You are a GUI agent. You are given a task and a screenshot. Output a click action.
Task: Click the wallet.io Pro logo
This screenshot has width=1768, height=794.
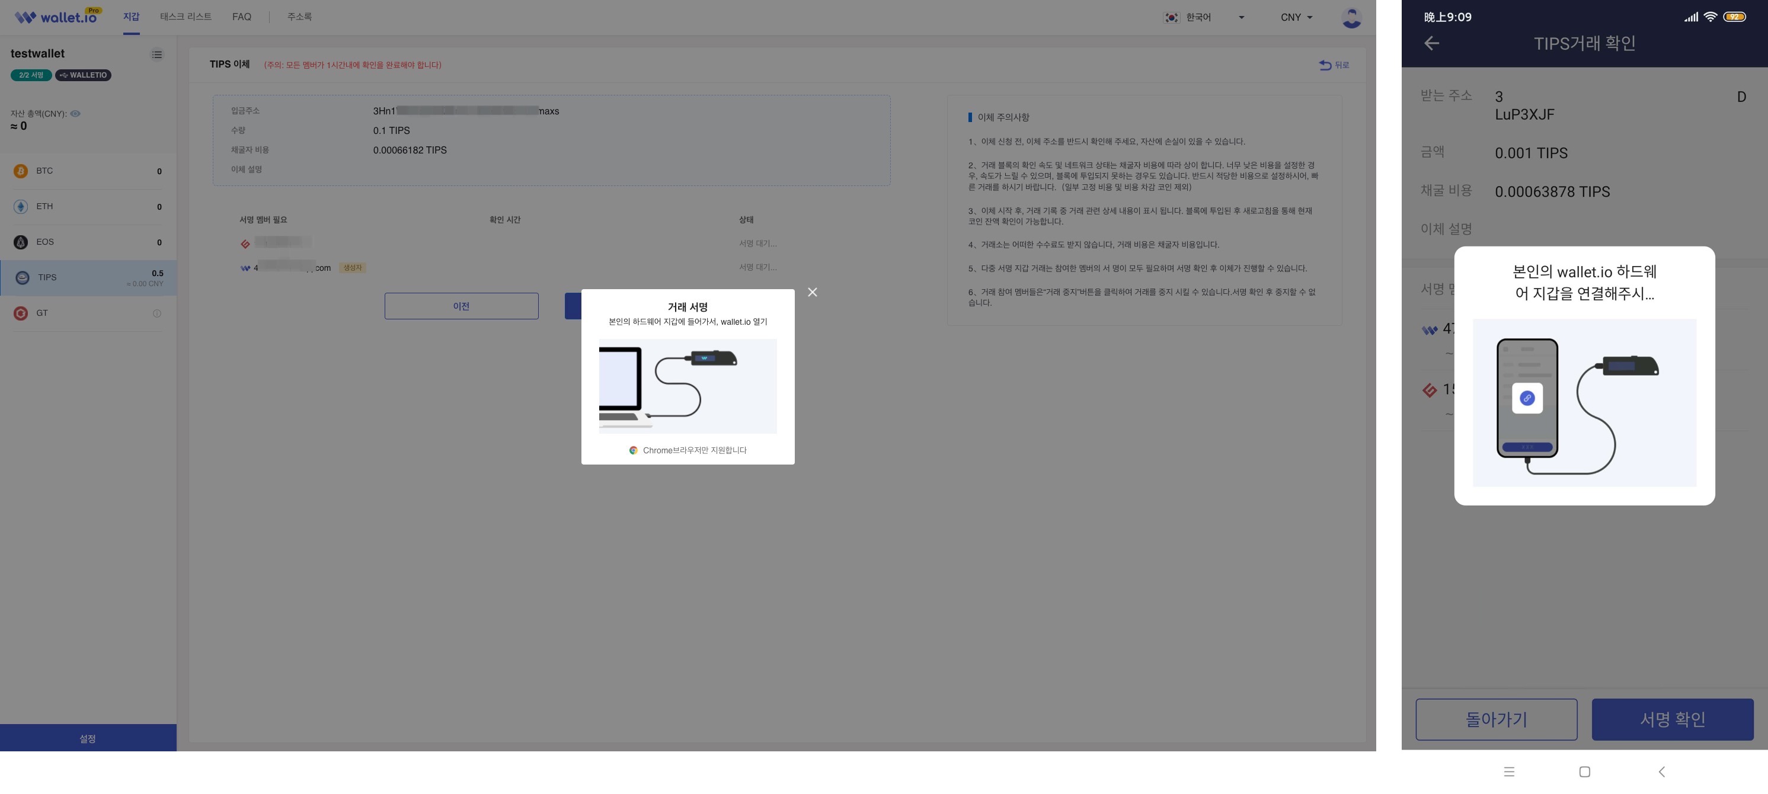57,17
